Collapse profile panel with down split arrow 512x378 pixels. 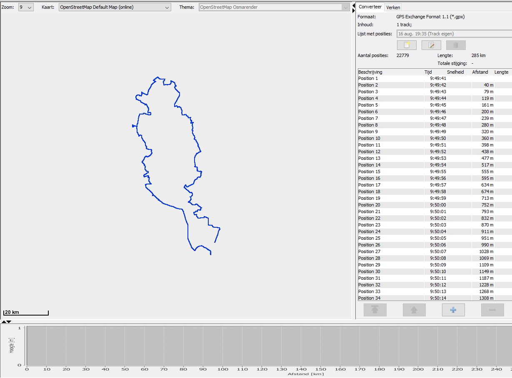pos(9,322)
